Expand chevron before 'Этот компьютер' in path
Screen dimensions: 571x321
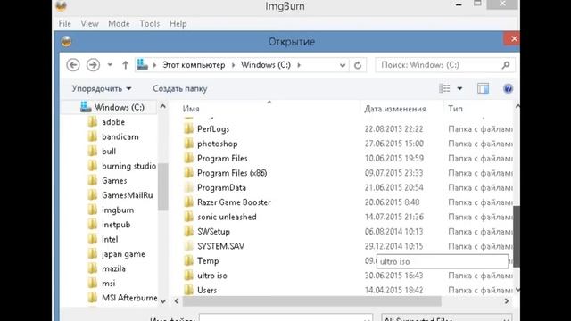coord(154,65)
